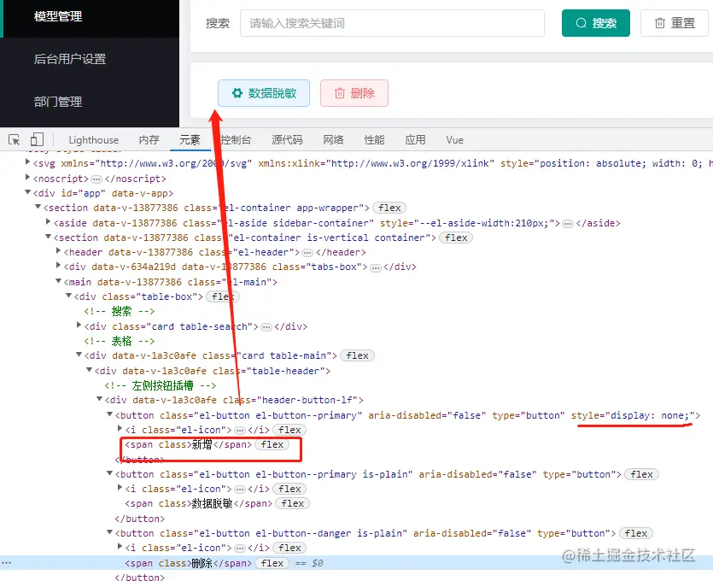The image size is (713, 581).
Task: Collapse the div id=app node
Action: pyautogui.click(x=27, y=192)
